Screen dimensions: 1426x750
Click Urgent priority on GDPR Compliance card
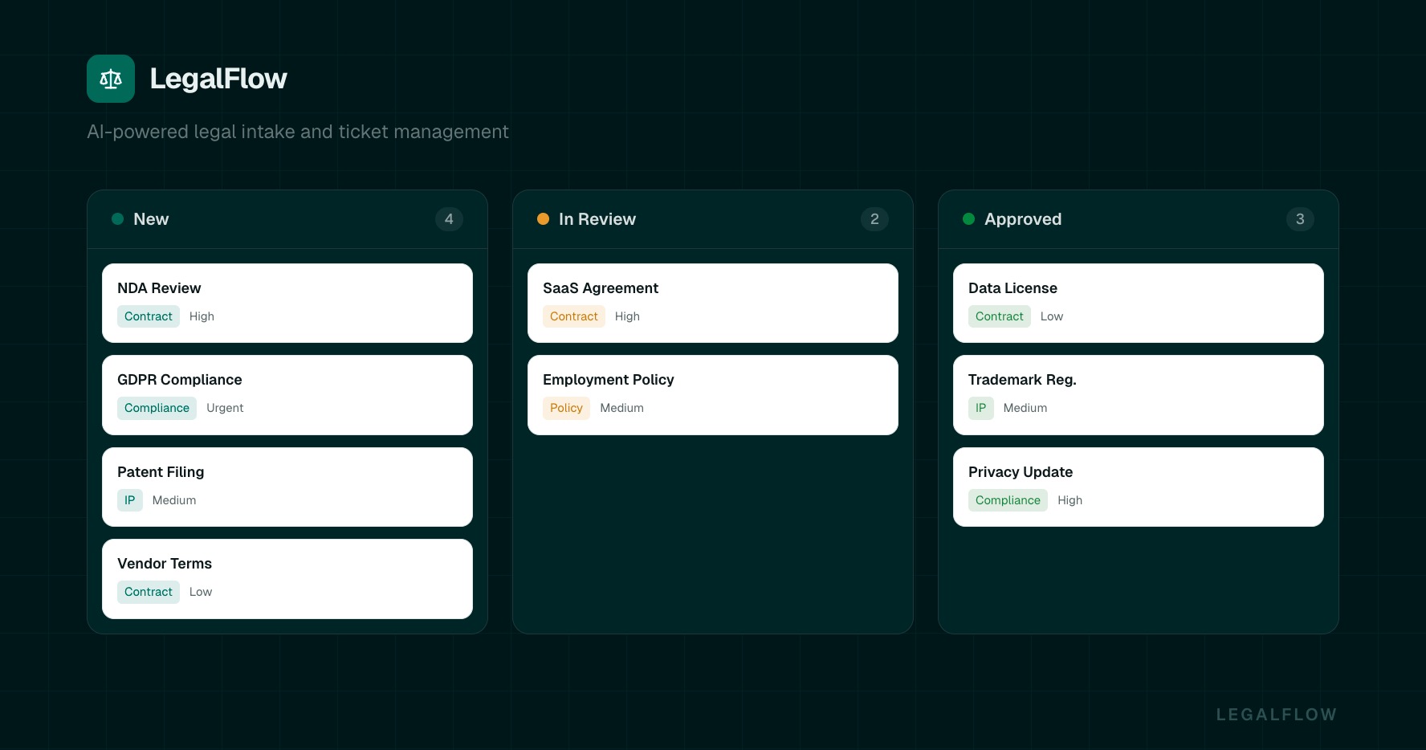[225, 408]
